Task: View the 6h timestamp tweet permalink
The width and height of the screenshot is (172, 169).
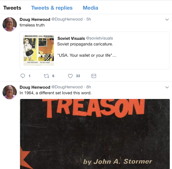Action: (x=89, y=87)
